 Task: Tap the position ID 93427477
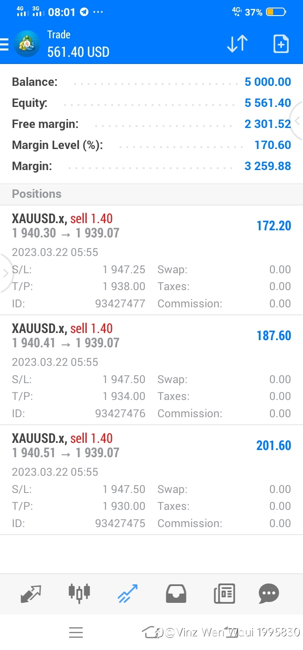tap(120, 304)
